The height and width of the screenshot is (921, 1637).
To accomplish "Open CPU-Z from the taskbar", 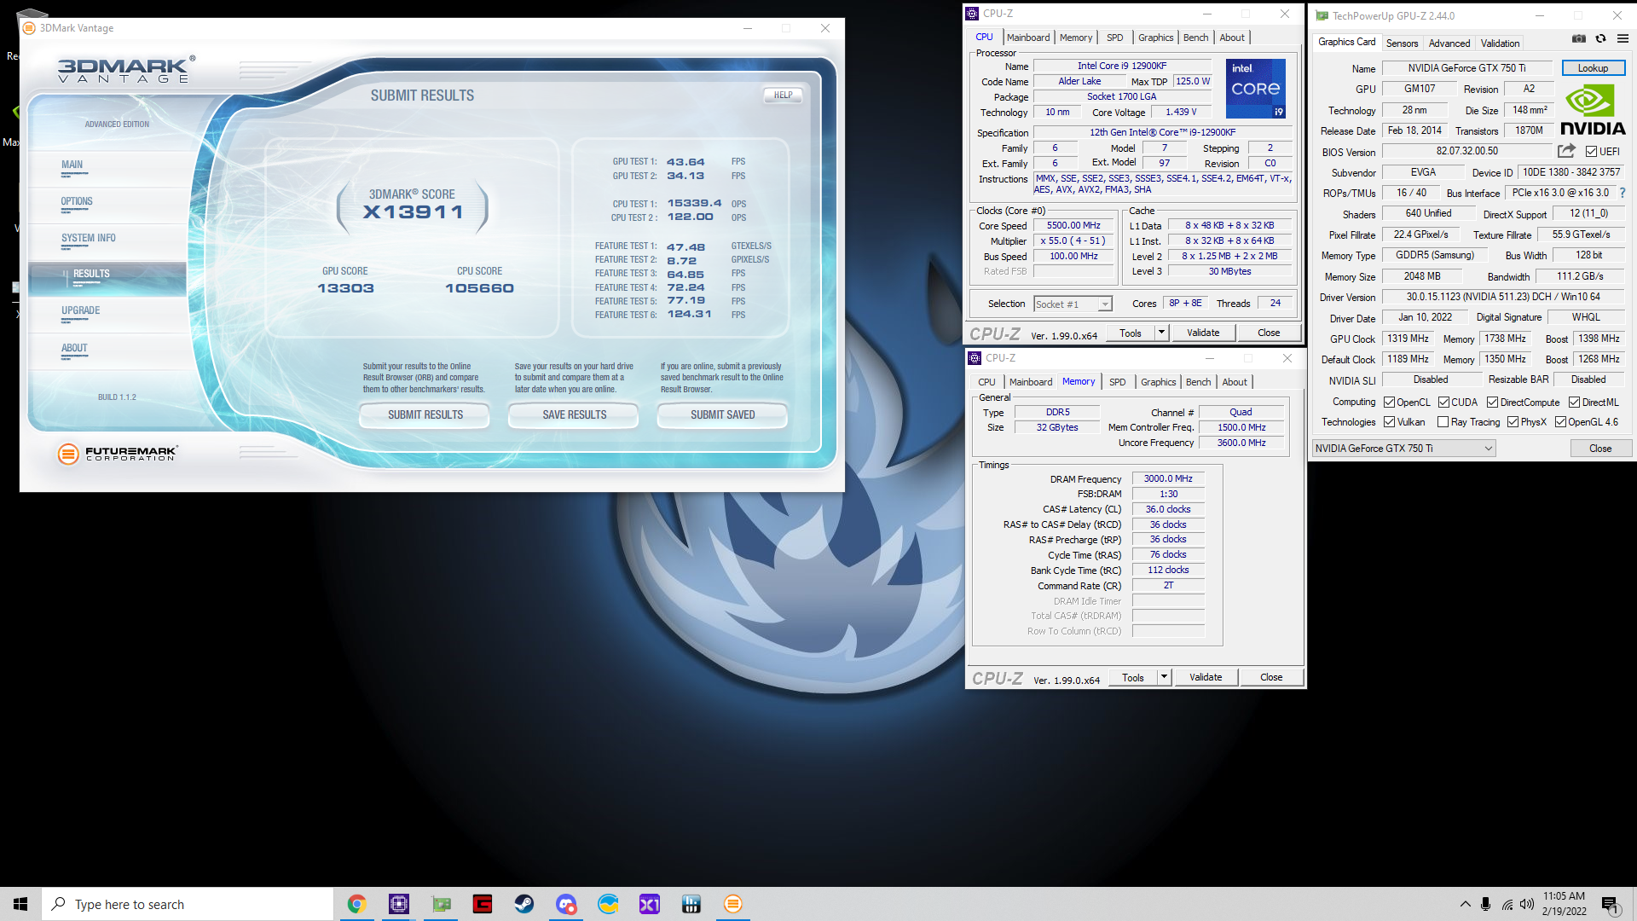I will pyautogui.click(x=398, y=904).
